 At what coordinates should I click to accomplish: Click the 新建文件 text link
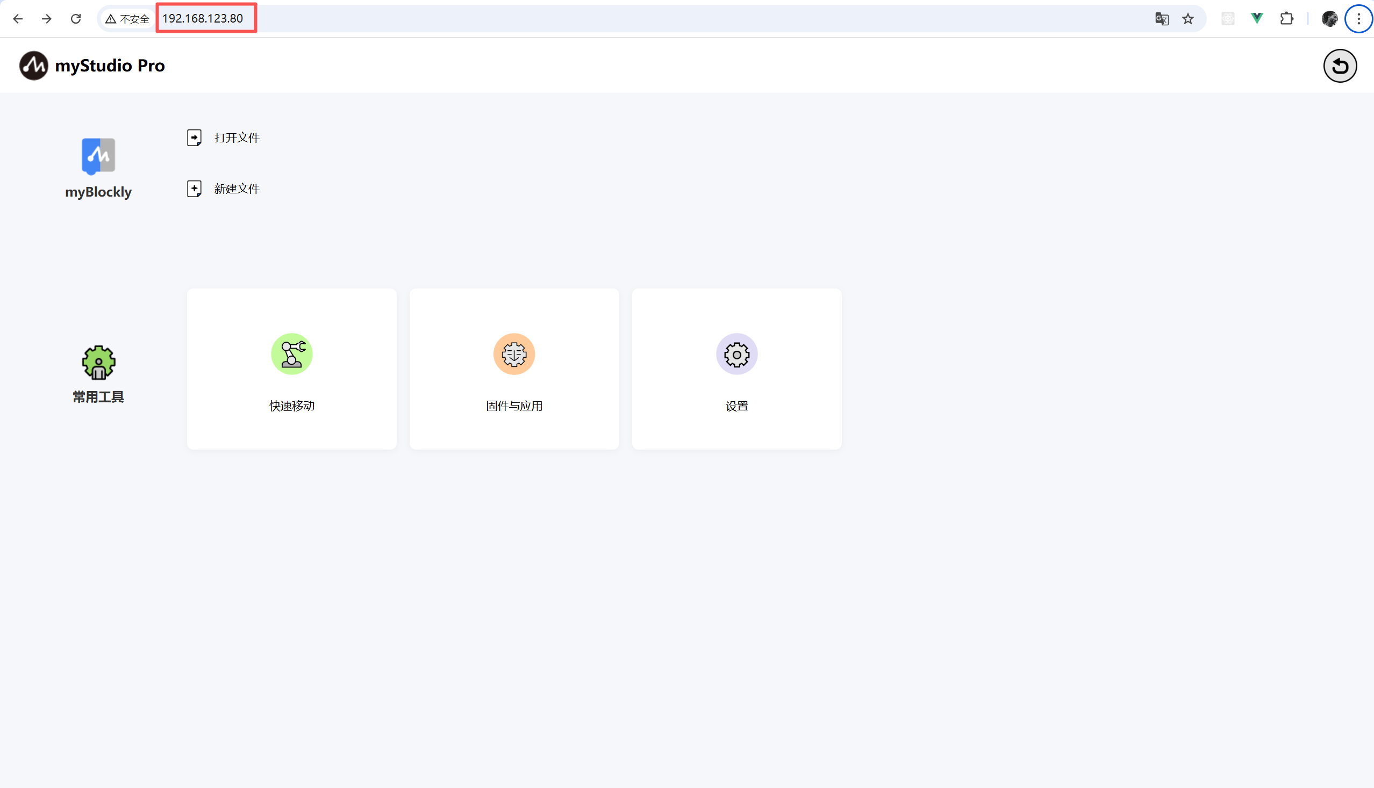pos(237,189)
